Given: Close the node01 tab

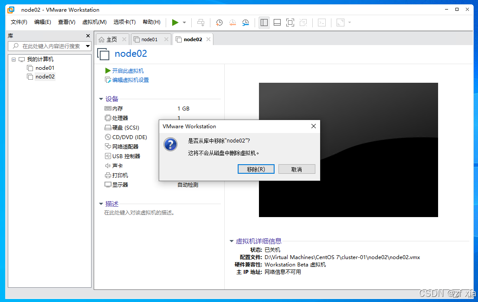Looking at the screenshot, I should pyautogui.click(x=166, y=39).
